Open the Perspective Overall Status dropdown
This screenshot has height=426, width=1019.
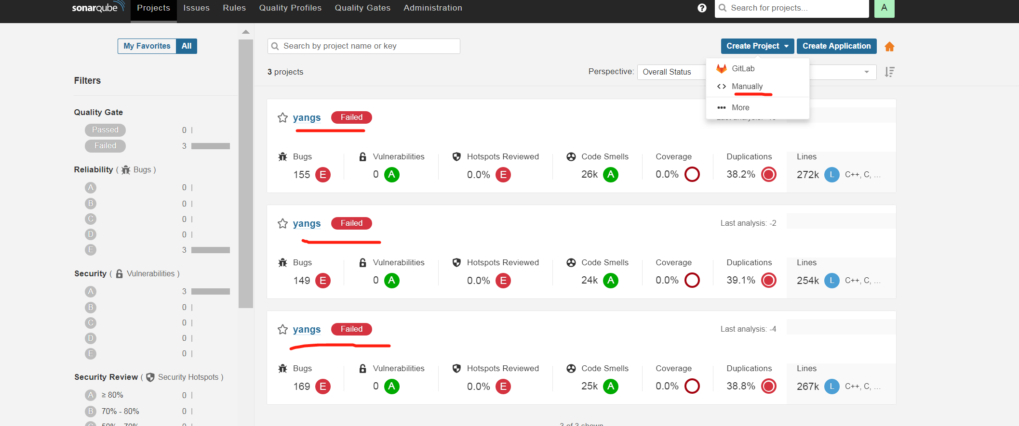671,72
